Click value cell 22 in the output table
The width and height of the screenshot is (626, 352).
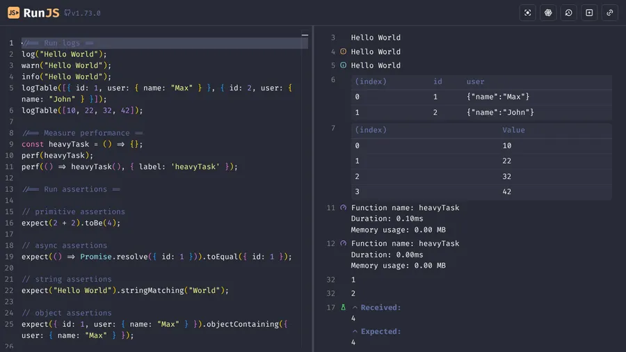pos(506,161)
